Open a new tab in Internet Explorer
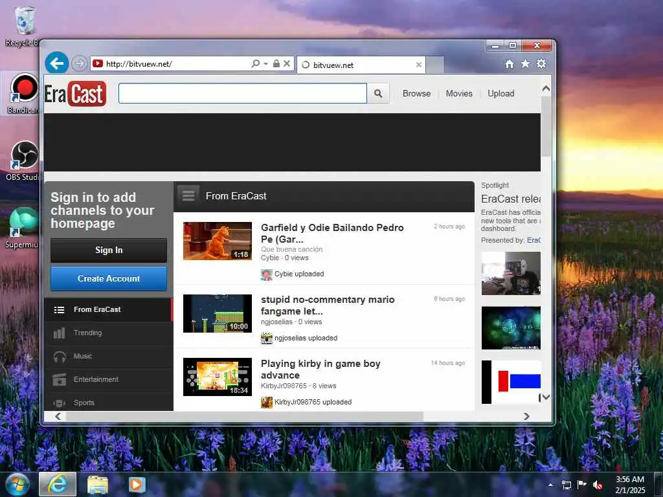Image resolution: width=663 pixels, height=497 pixels. coord(434,65)
